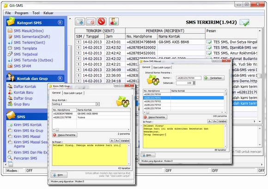Screen dimensions: 268x189
Task: Click the red stop toolbar icon
Action: coord(102,22)
